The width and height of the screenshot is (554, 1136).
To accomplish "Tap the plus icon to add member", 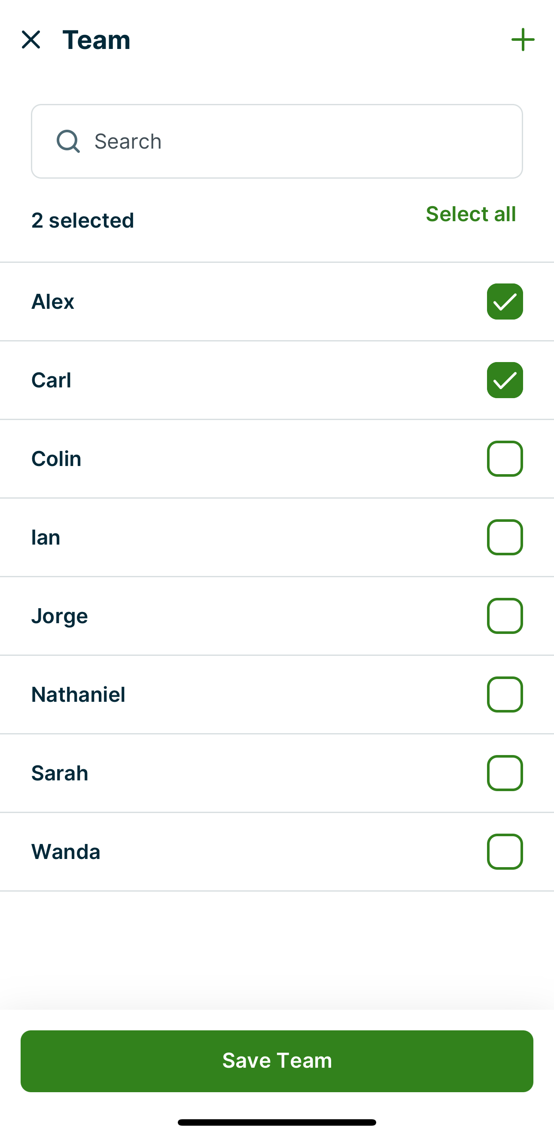I will tap(523, 40).
